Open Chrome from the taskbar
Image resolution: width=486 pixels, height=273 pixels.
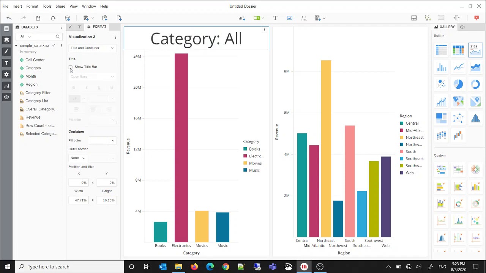pos(226,267)
